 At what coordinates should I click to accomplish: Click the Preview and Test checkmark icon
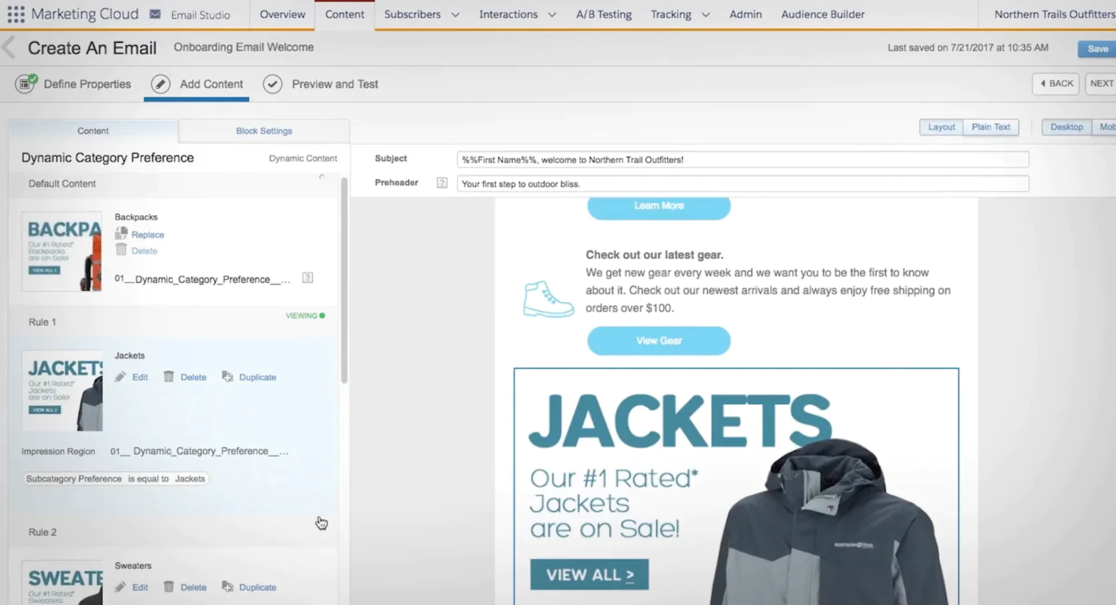(x=272, y=84)
